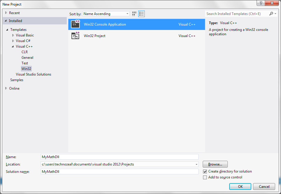
Task: Click the search magnifier icon
Action: 271,14
